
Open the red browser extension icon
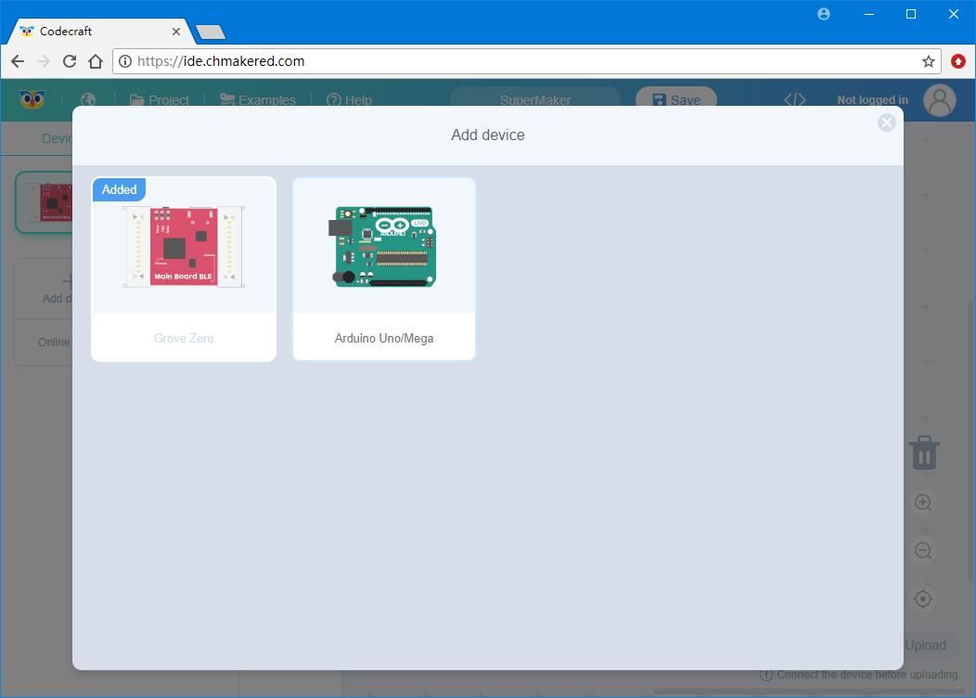tap(960, 60)
